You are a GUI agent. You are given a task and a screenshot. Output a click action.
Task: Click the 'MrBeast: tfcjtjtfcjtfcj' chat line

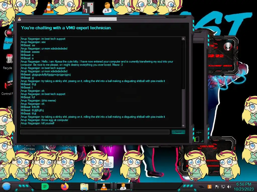(32, 110)
